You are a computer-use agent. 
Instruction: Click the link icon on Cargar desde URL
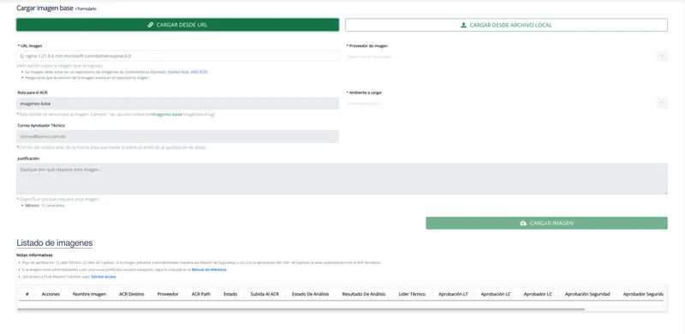[151, 25]
